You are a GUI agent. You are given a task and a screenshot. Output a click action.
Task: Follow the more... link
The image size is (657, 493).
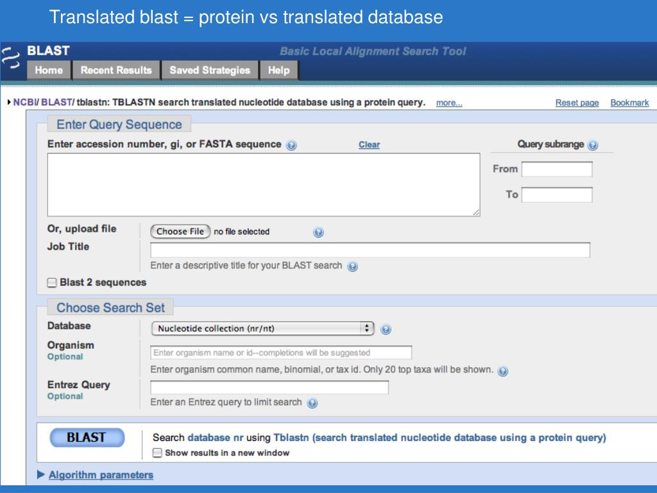449,103
